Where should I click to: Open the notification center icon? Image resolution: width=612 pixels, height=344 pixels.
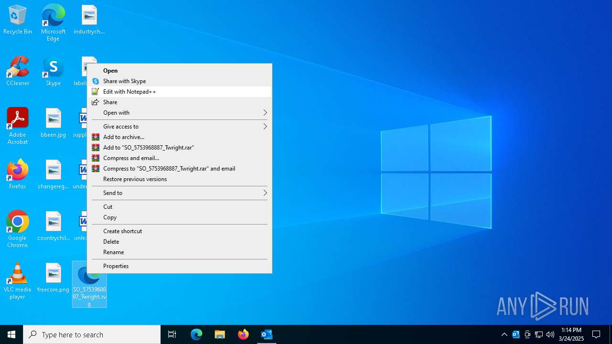(596, 334)
